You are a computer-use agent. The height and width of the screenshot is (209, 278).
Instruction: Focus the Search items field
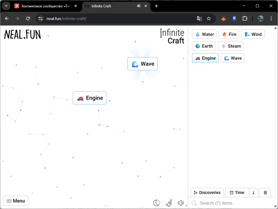pos(231,203)
